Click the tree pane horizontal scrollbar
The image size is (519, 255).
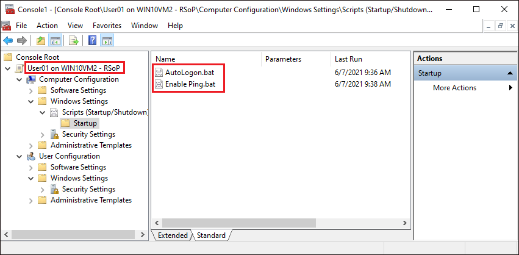coord(73,235)
